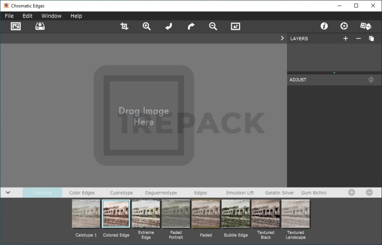Click the undo arrow icon
Screen dimensions: 382x245
coord(169,27)
